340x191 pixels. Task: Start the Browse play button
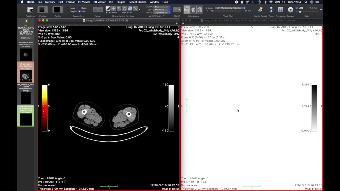[290, 10]
